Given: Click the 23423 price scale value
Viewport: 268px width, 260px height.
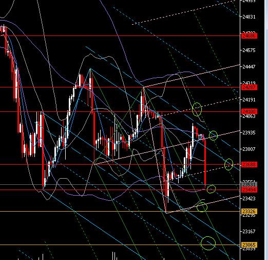Looking at the screenshot, I should 249,199.
